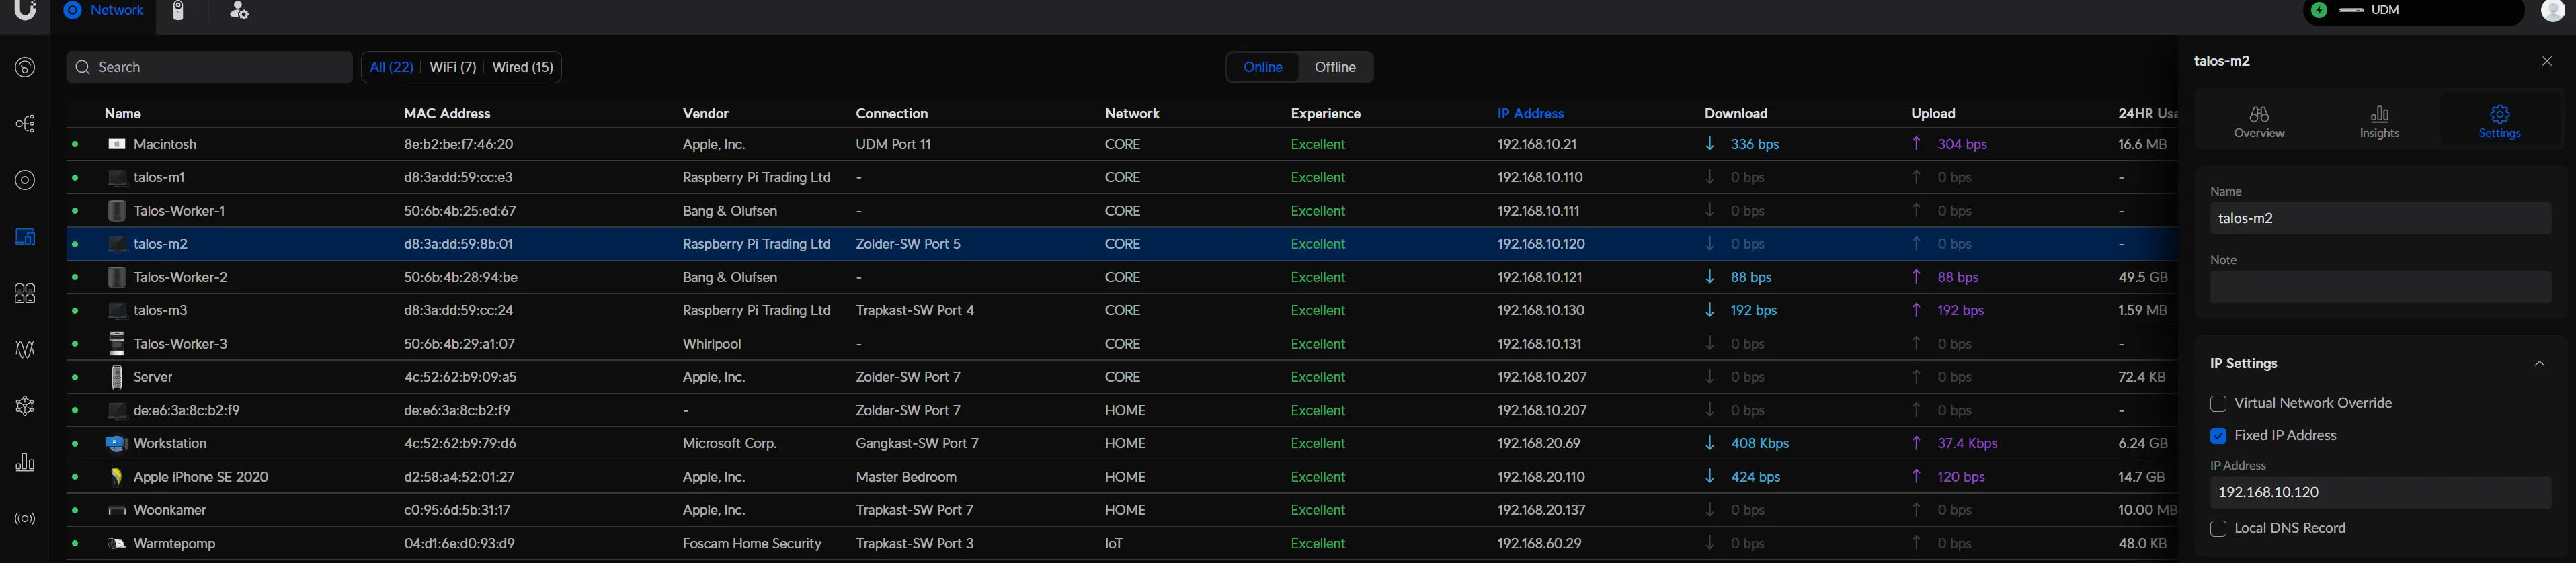
Task: Show Offline clients
Action: coord(1334,67)
